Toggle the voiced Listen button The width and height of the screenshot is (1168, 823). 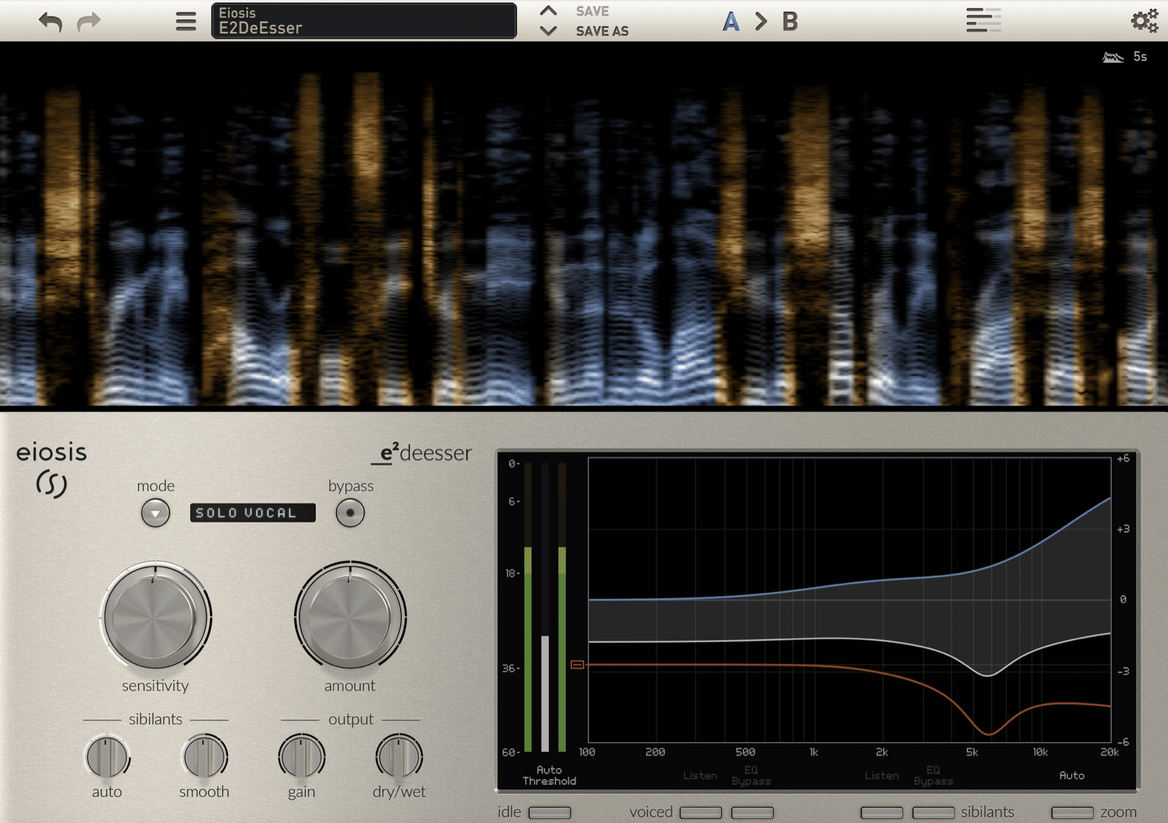(x=701, y=813)
